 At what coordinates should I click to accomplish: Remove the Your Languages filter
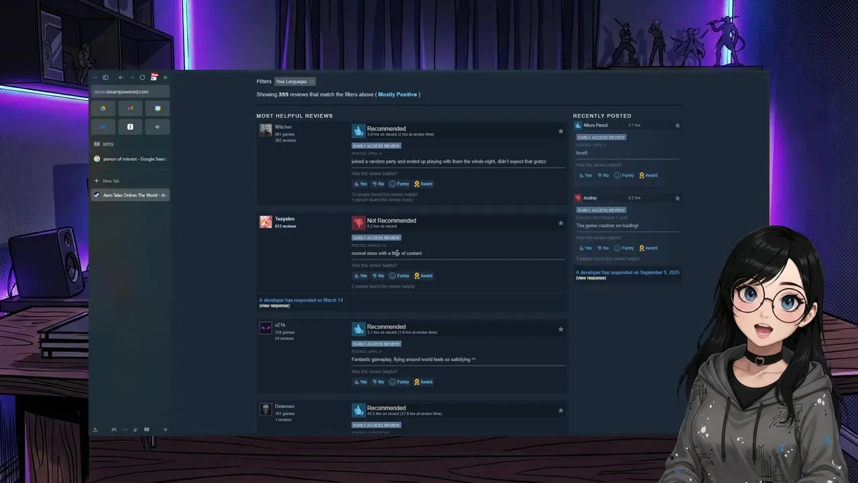(312, 82)
